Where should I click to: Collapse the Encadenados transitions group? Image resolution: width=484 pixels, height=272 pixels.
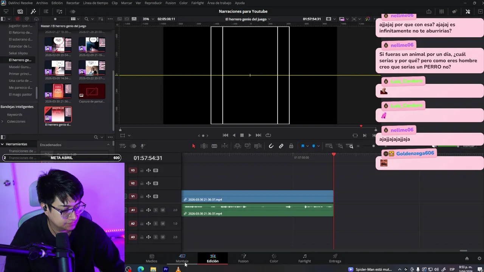[108, 145]
